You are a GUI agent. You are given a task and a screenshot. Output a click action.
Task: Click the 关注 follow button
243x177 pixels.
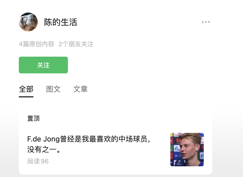[x=43, y=65]
